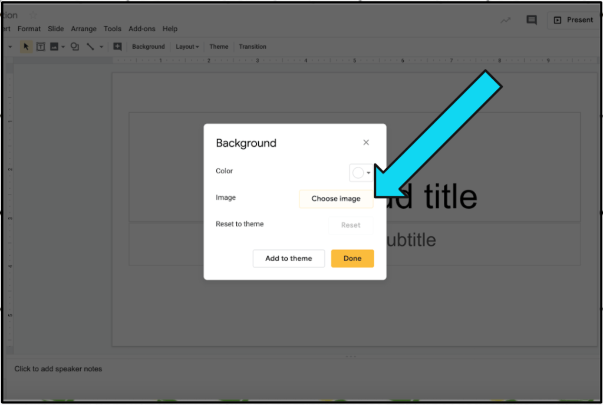Click the add comment toolbar icon
Viewport: 603px width, 405px height.
pyautogui.click(x=117, y=47)
